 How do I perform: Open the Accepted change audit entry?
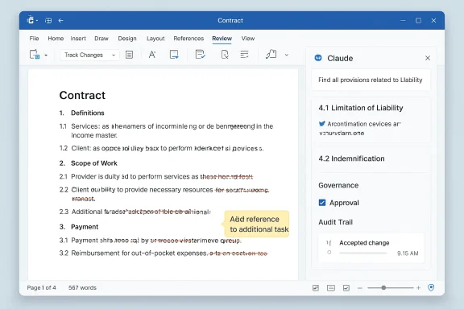click(x=371, y=248)
